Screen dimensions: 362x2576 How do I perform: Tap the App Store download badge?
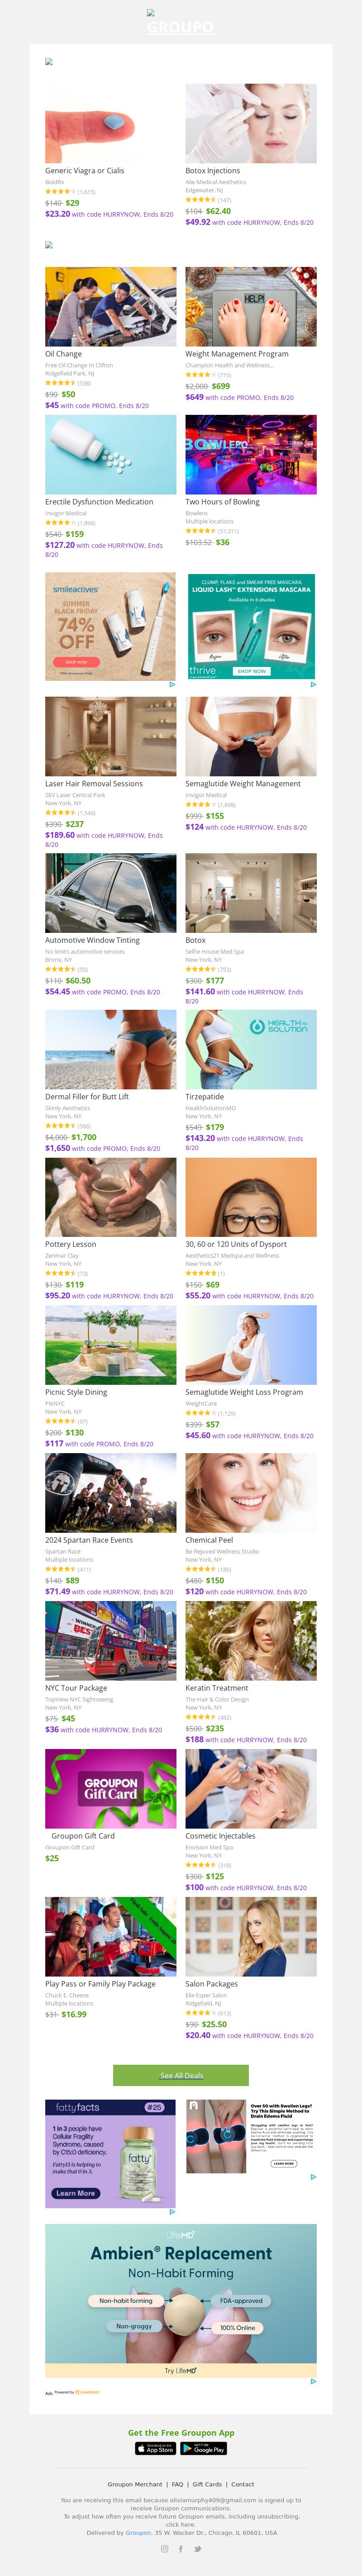[x=155, y=2448]
